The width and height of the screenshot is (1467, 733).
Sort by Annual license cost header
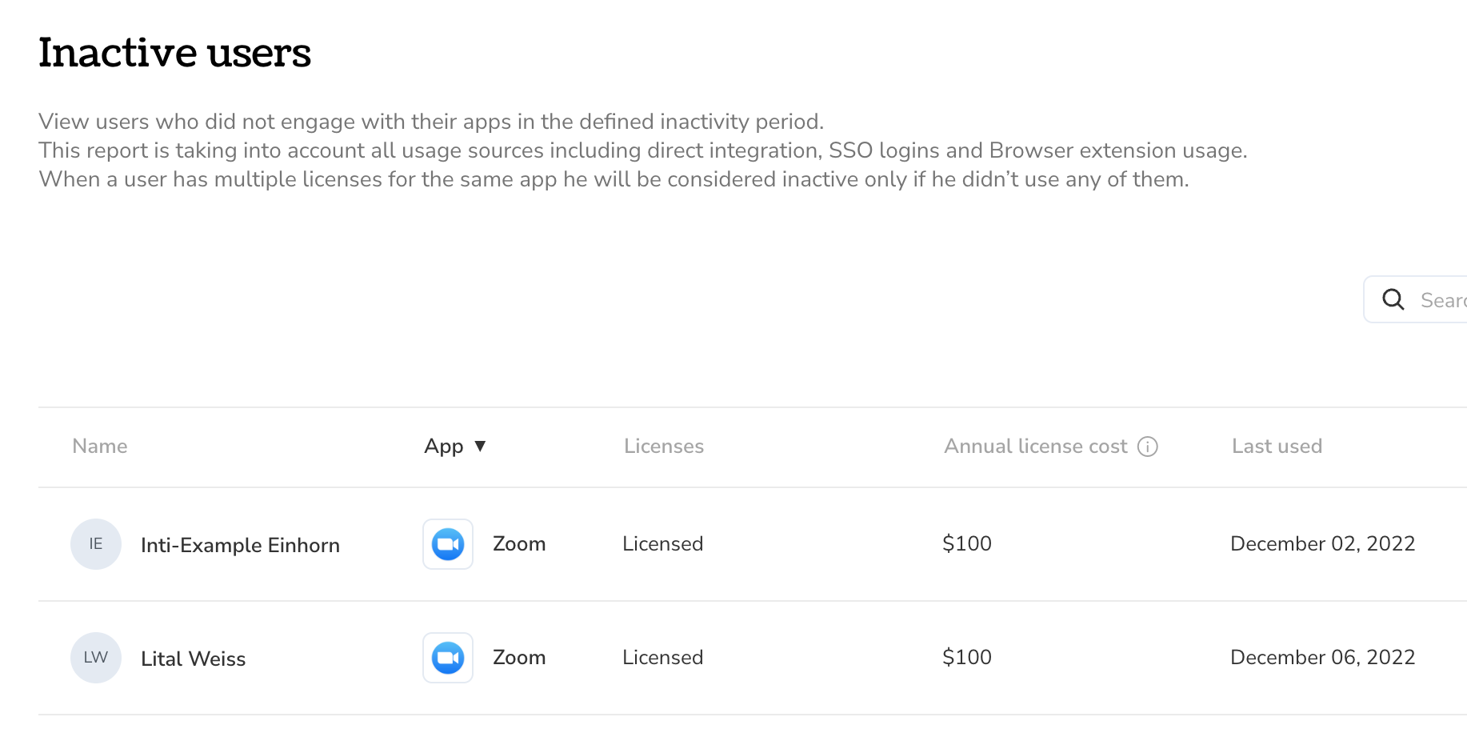pyautogui.click(x=1036, y=447)
